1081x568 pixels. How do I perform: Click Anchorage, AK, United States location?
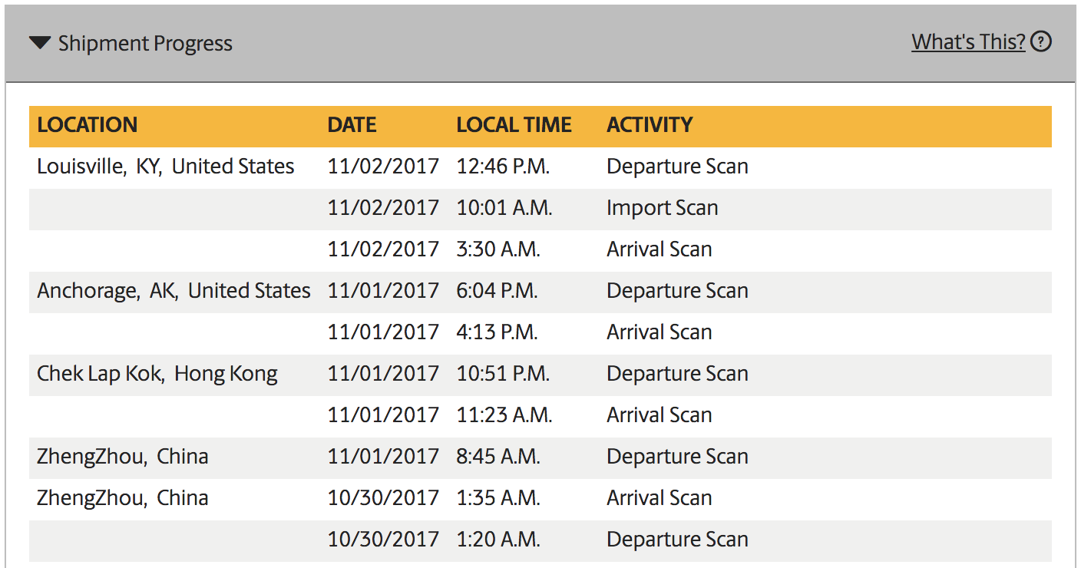pyautogui.click(x=174, y=291)
